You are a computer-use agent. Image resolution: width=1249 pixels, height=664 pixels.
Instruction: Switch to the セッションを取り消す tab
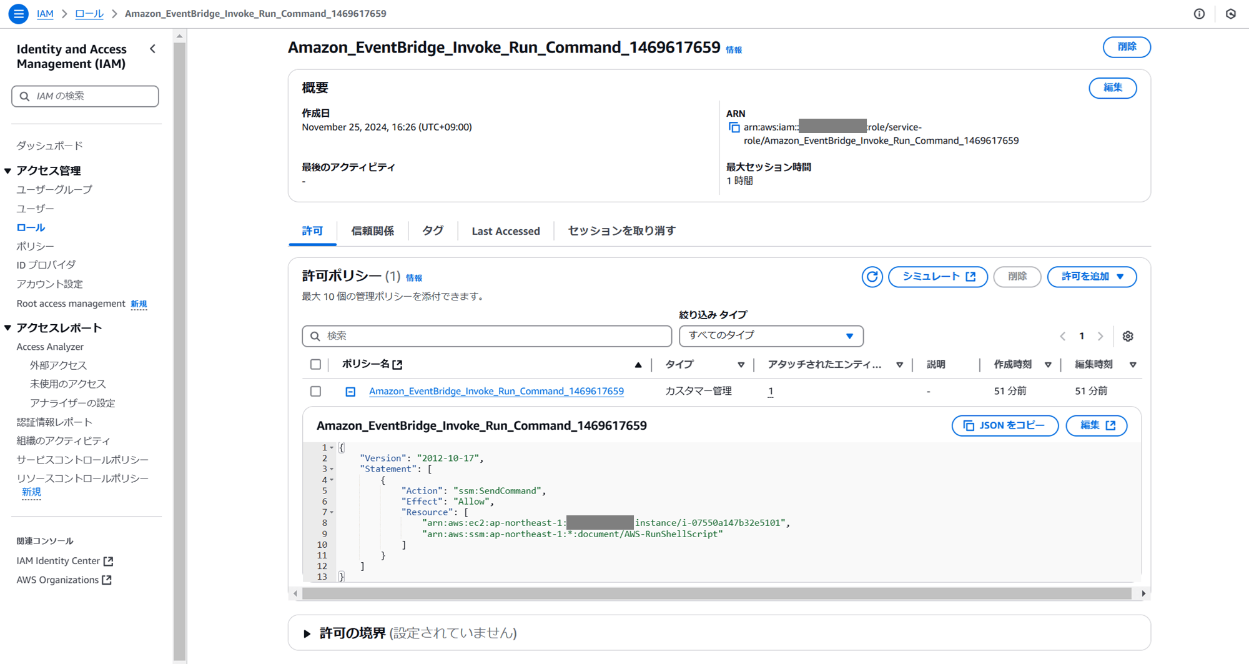[x=621, y=231]
